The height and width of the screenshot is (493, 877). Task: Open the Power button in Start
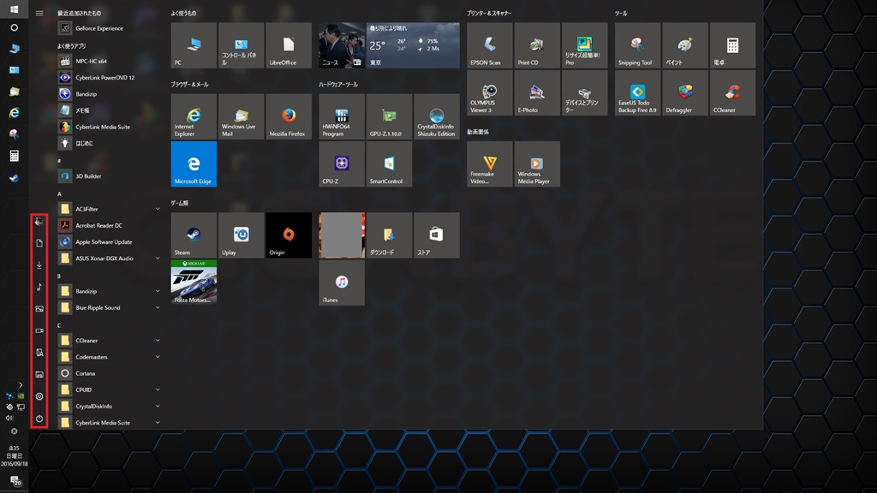[39, 418]
